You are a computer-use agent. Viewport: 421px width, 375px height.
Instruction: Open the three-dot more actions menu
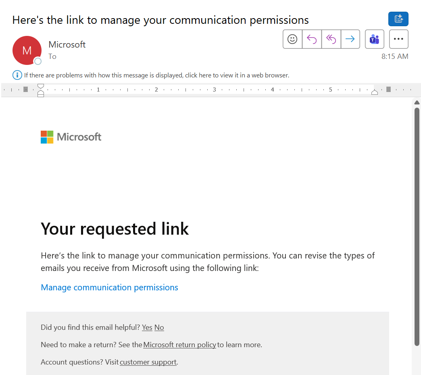click(x=399, y=39)
